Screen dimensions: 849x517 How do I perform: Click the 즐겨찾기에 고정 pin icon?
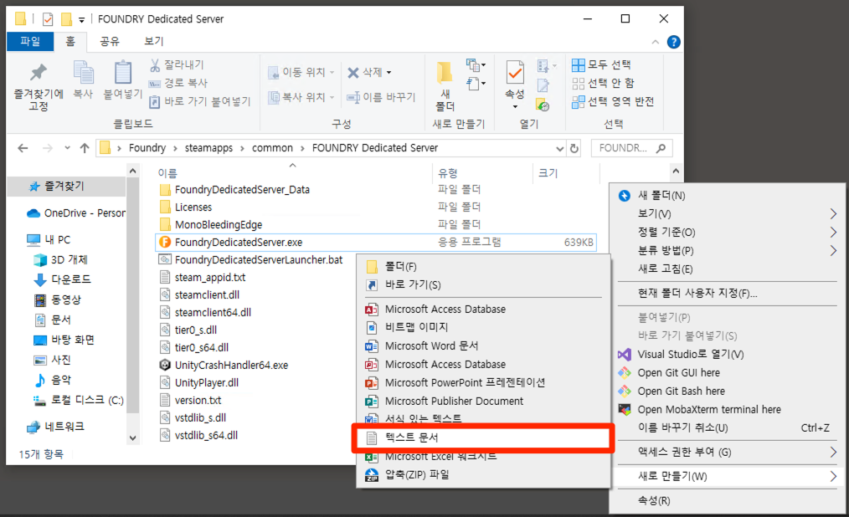pyautogui.click(x=39, y=73)
